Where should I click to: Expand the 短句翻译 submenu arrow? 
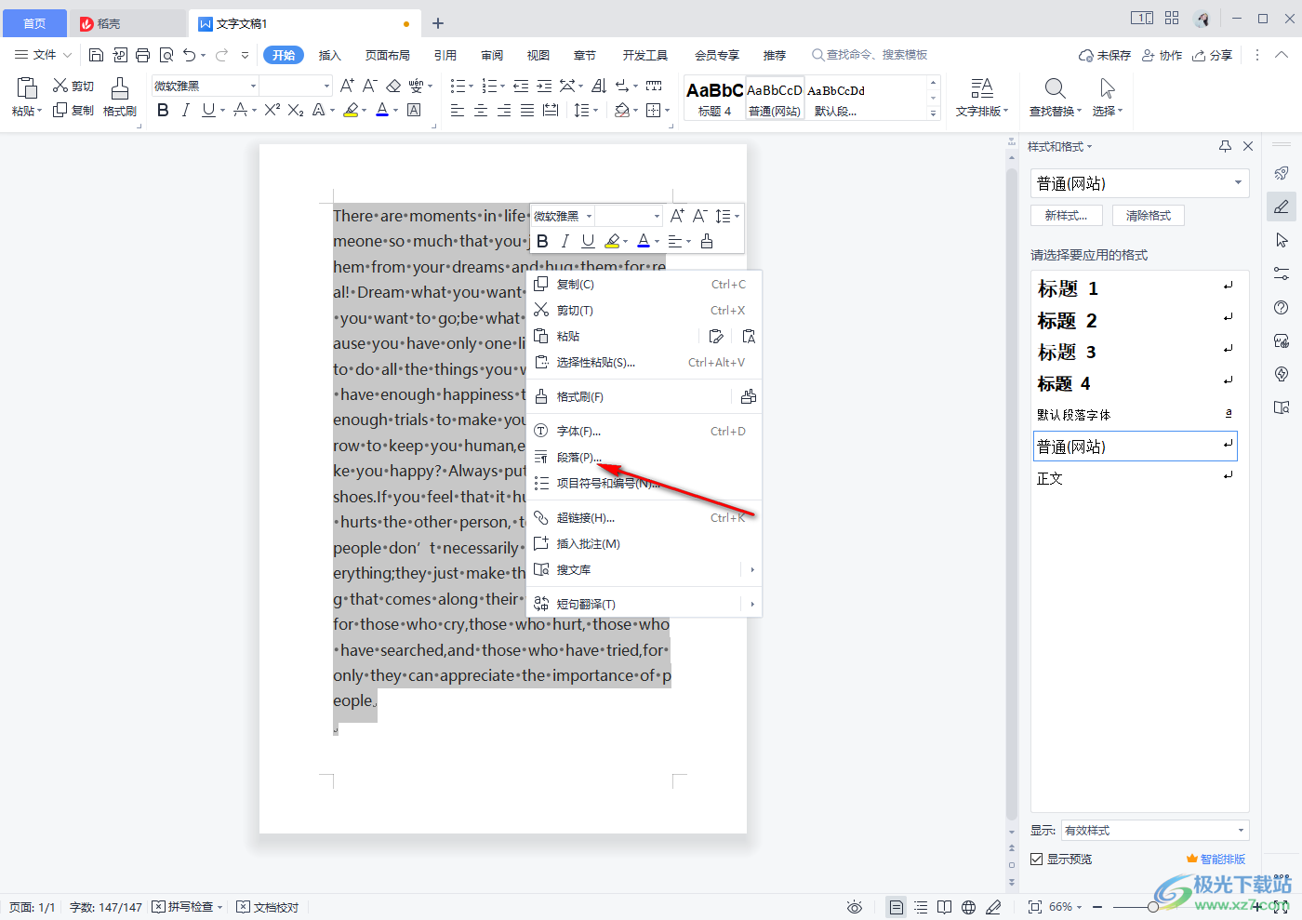coord(751,604)
